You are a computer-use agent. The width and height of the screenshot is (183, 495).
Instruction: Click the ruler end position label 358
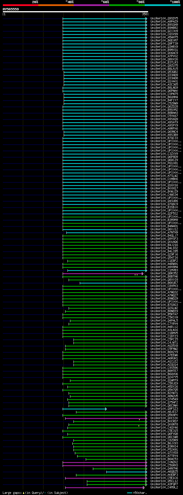[x=144, y=14]
